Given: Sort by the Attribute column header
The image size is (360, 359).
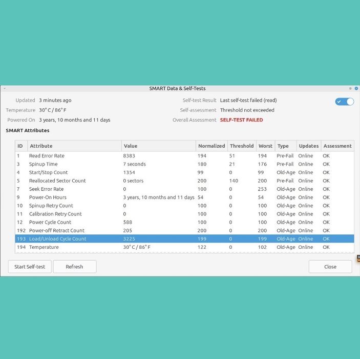Looking at the screenshot, I should (74, 146).
